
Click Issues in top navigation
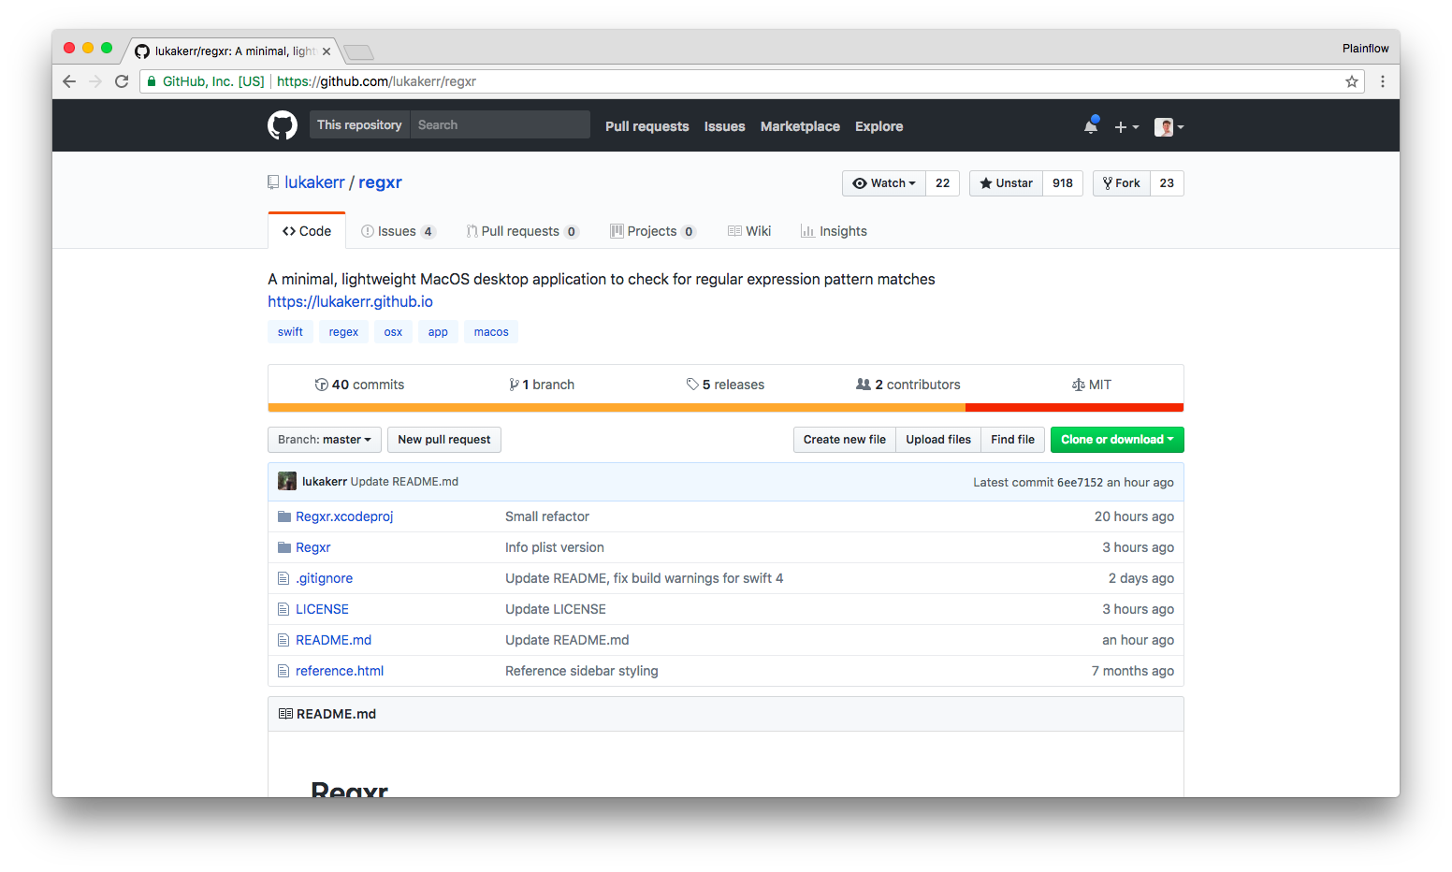725,126
